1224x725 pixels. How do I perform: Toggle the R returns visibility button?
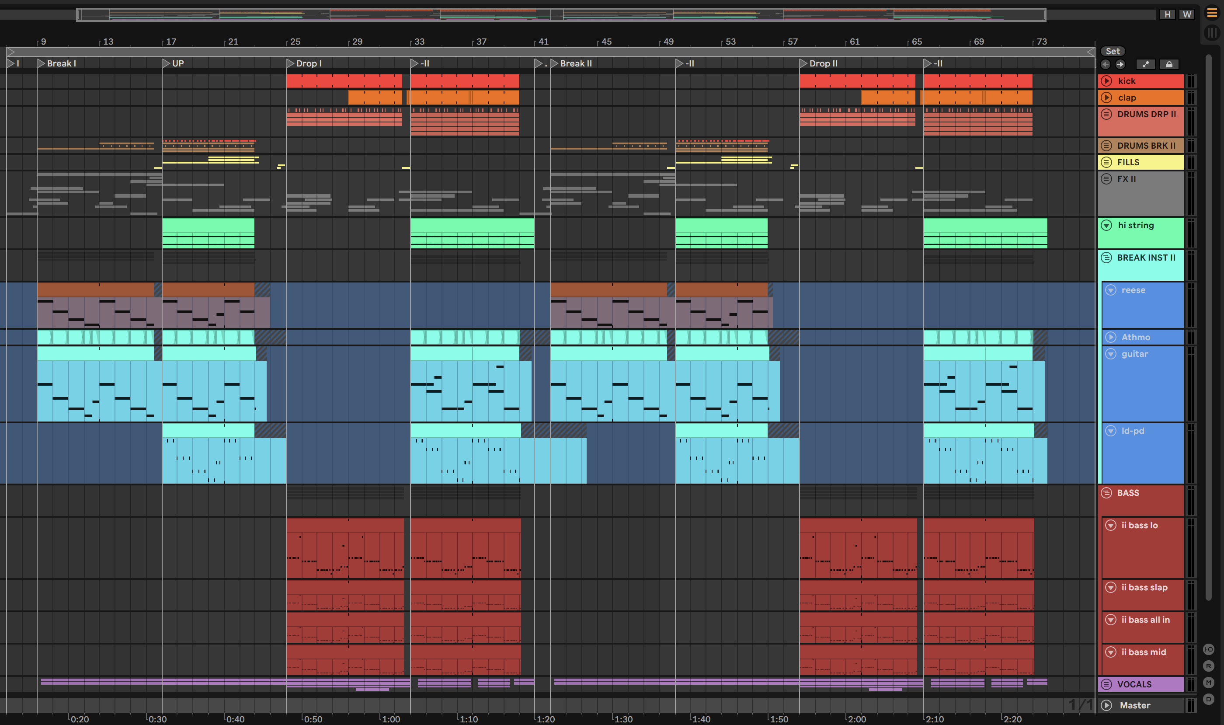click(1209, 666)
